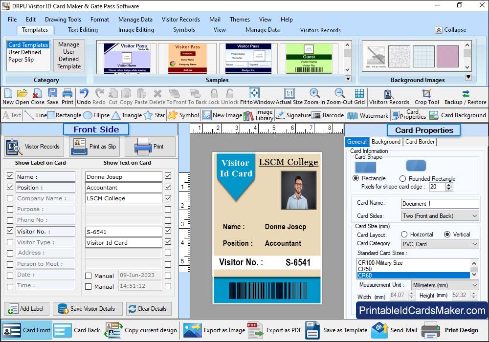Open Visitors Records from the toolbar

(389, 97)
